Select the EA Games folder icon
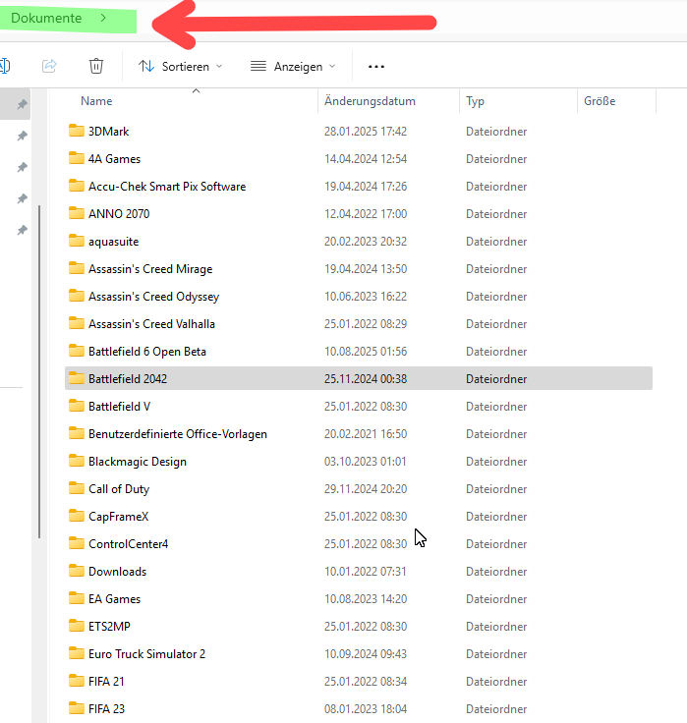687x723 pixels. [x=77, y=598]
